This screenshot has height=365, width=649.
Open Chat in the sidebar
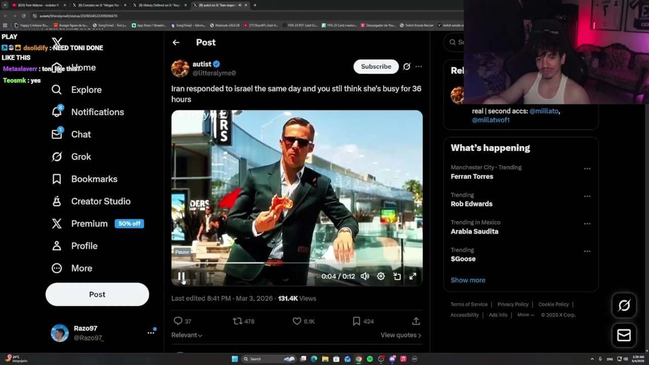71,134
